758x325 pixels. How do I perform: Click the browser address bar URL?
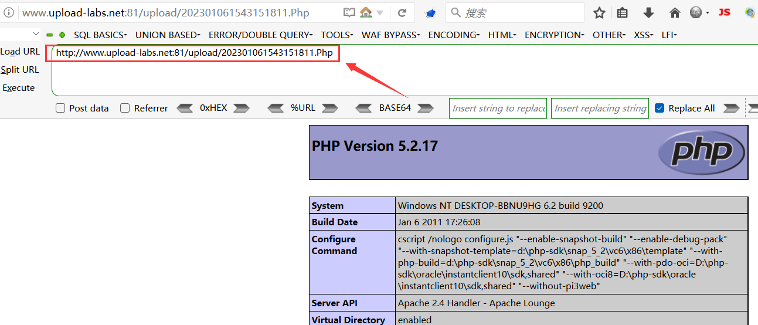166,12
